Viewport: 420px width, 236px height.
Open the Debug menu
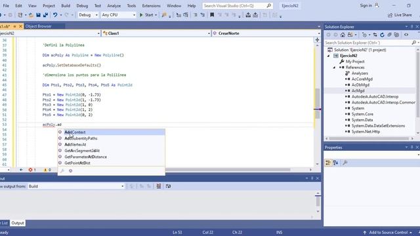pos(82,6)
